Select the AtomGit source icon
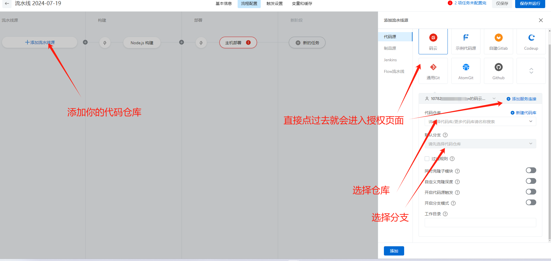This screenshot has height=261, width=551. tap(466, 67)
